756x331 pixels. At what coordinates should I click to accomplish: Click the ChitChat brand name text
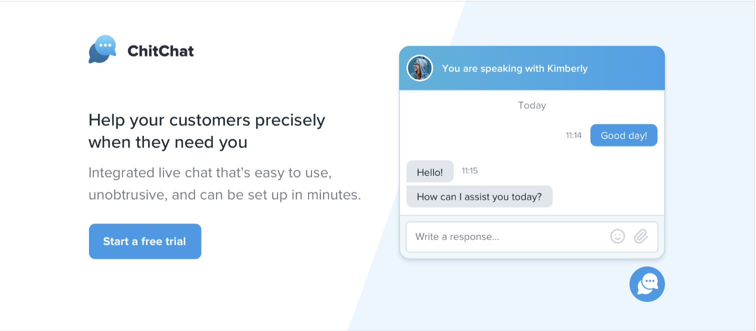[x=160, y=51]
